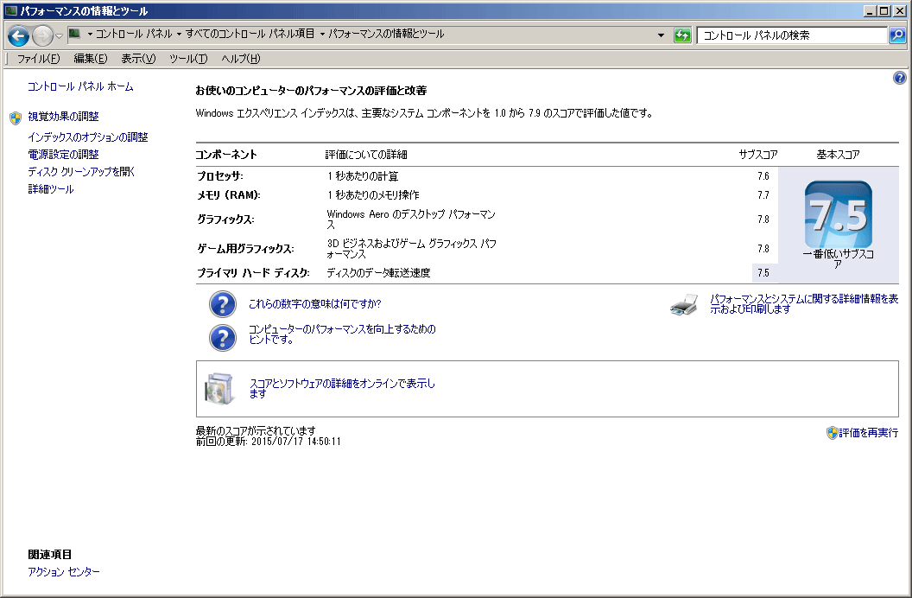Screen dimensions: 912x598
Task: Click the search magnifier icon
Action: (x=897, y=35)
